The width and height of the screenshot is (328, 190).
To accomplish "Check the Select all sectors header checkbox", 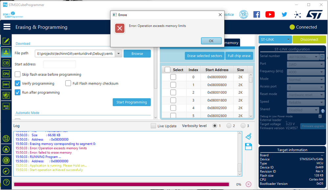I will (x=168, y=70).
